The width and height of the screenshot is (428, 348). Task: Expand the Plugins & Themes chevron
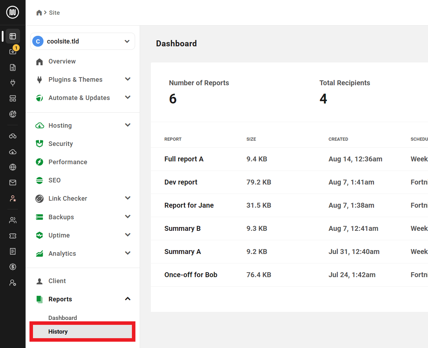[128, 79]
